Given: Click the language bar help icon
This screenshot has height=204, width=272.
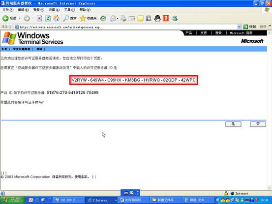Looking at the screenshot, I should [x=132, y=193].
